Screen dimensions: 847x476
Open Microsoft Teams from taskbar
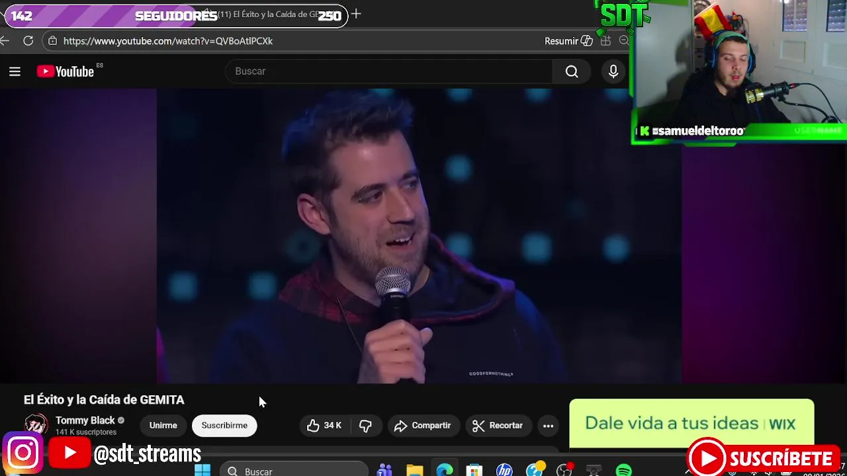coord(384,471)
